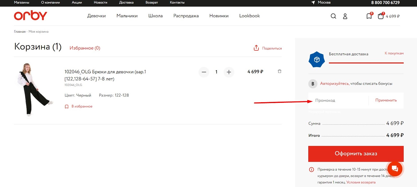Select the Москва city selector
This screenshot has width=417, height=187.
(324, 2)
